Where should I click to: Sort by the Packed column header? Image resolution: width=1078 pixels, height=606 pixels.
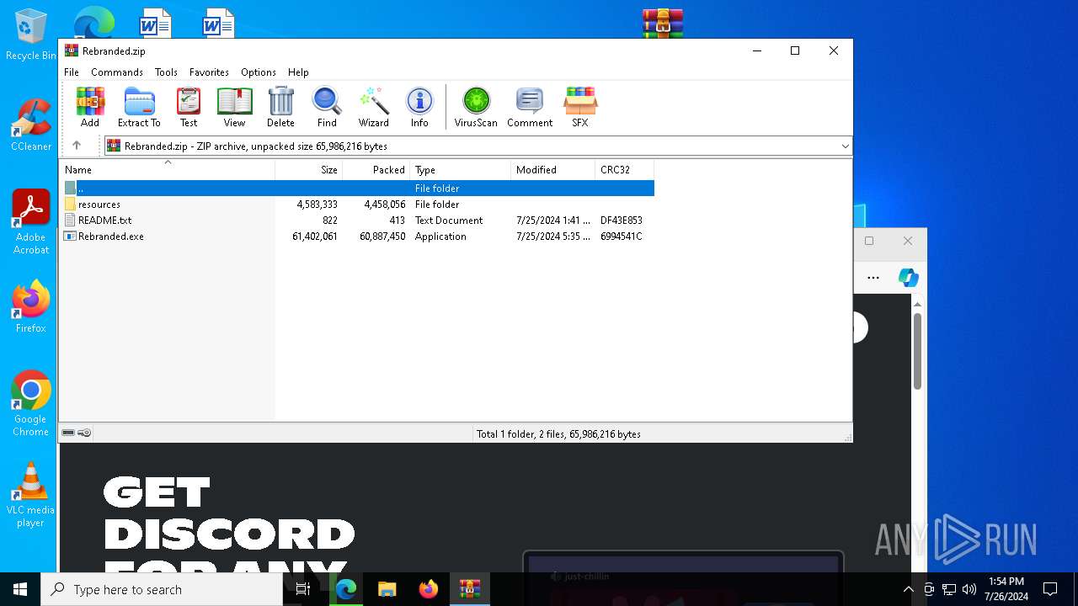point(376,170)
